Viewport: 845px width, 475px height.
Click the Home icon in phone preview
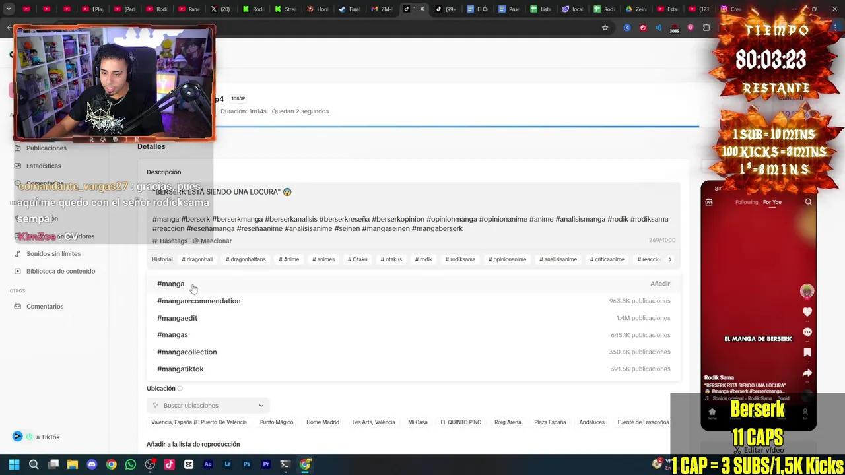click(x=712, y=413)
